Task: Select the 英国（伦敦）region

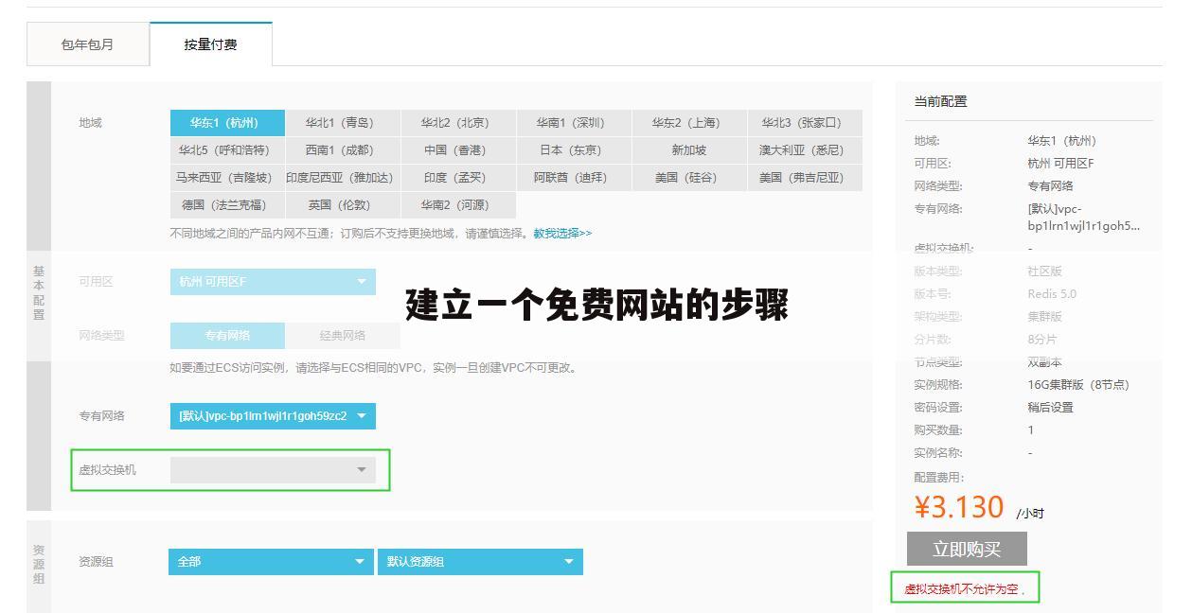Action: click(343, 204)
